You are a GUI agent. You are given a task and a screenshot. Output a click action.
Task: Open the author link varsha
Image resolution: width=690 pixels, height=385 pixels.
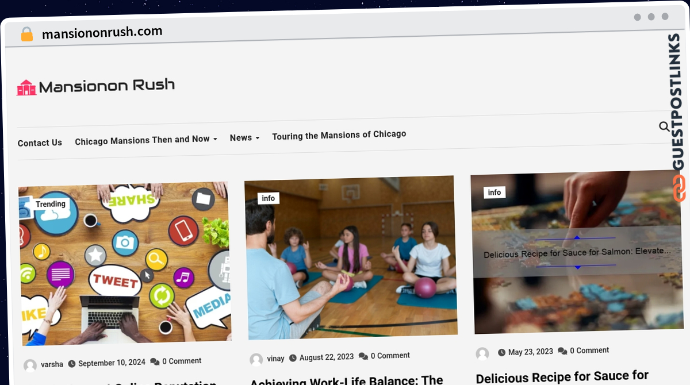tap(52, 364)
